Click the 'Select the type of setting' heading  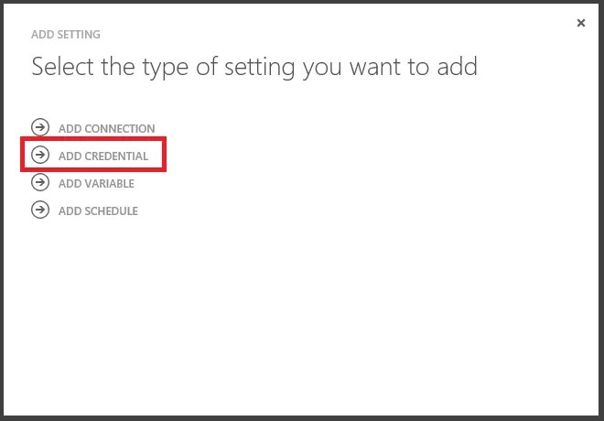point(254,67)
